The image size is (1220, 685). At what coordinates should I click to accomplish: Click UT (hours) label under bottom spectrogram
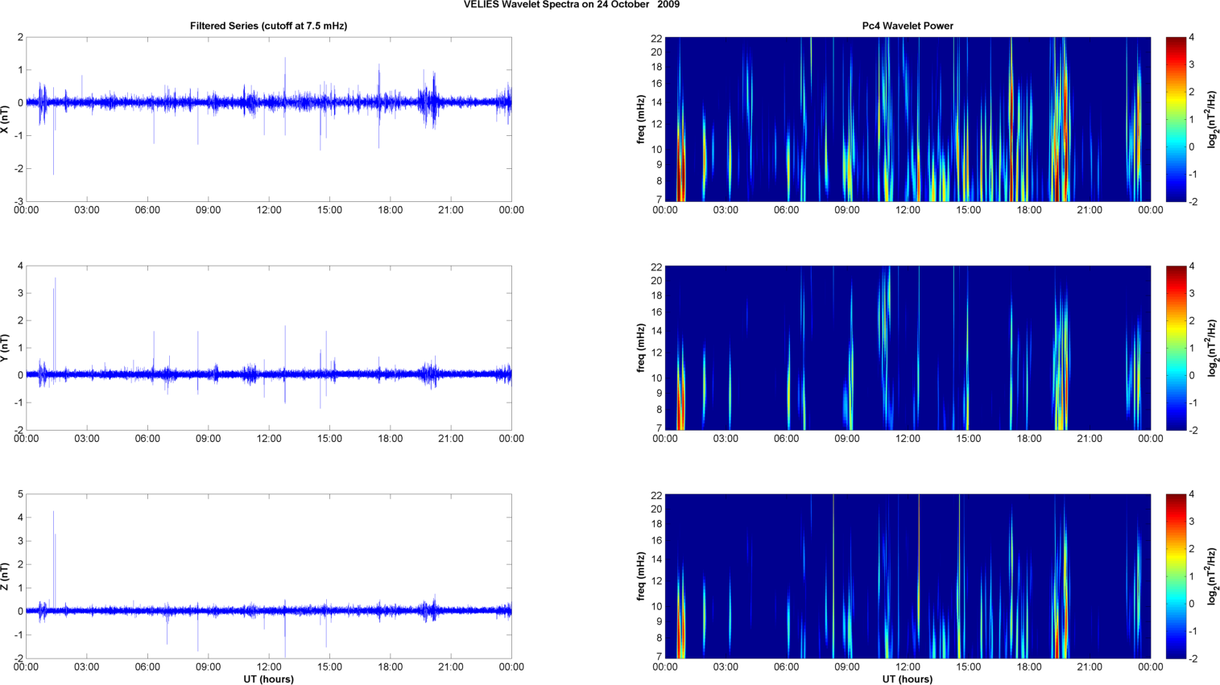[x=908, y=679]
